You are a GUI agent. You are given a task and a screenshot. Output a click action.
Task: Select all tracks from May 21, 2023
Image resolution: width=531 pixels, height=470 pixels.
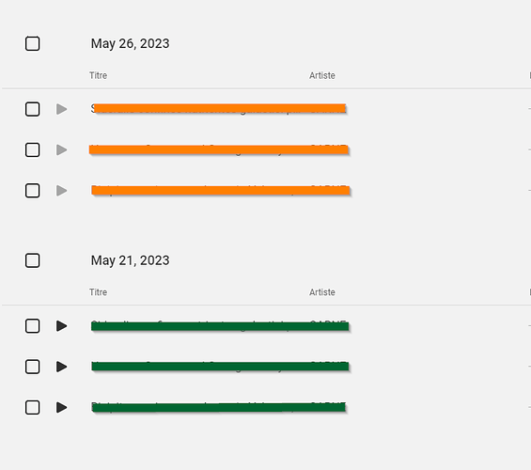[x=33, y=260]
